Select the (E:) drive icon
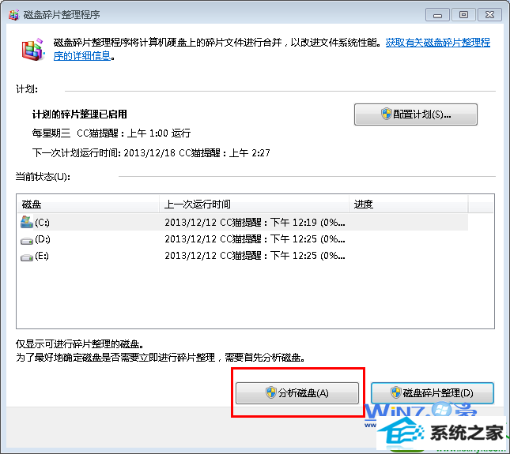This screenshot has height=454, width=510. pos(27,257)
